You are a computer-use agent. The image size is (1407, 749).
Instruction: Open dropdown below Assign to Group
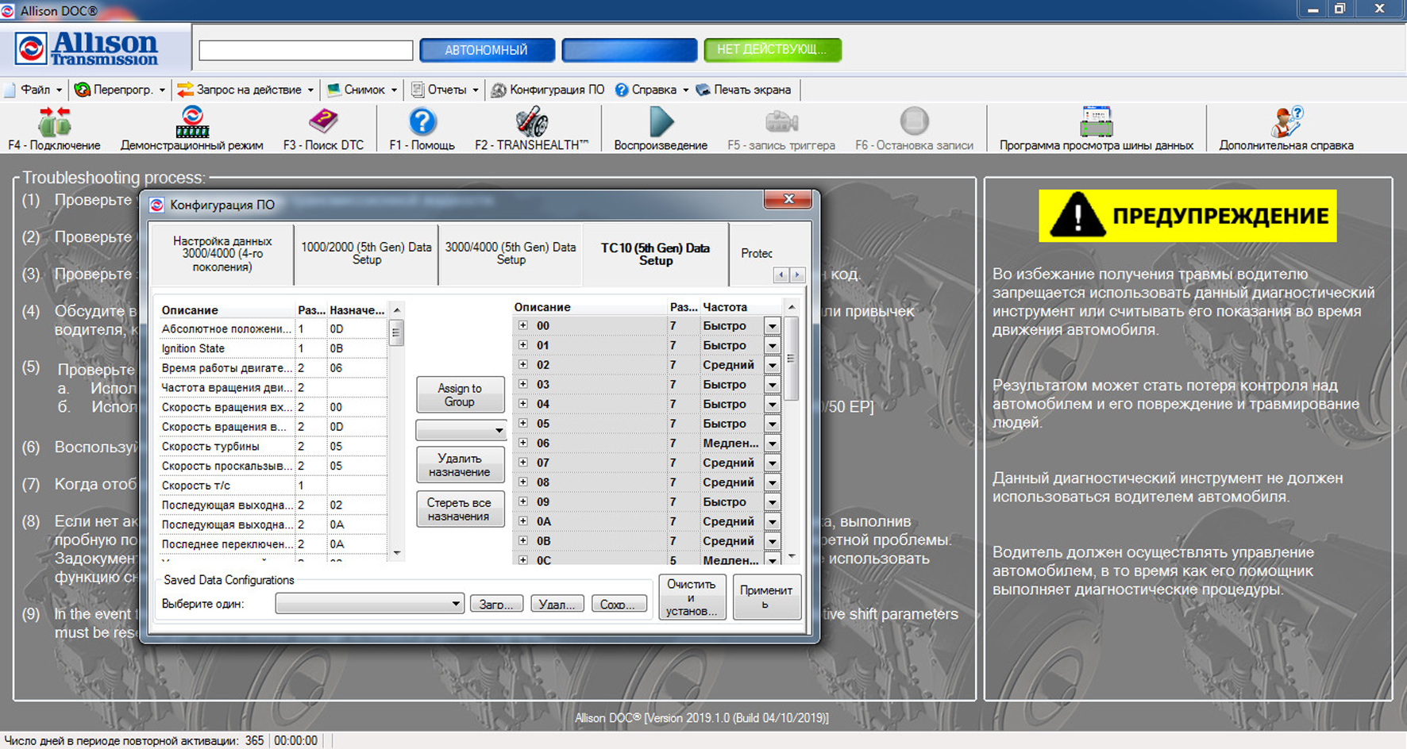461,430
